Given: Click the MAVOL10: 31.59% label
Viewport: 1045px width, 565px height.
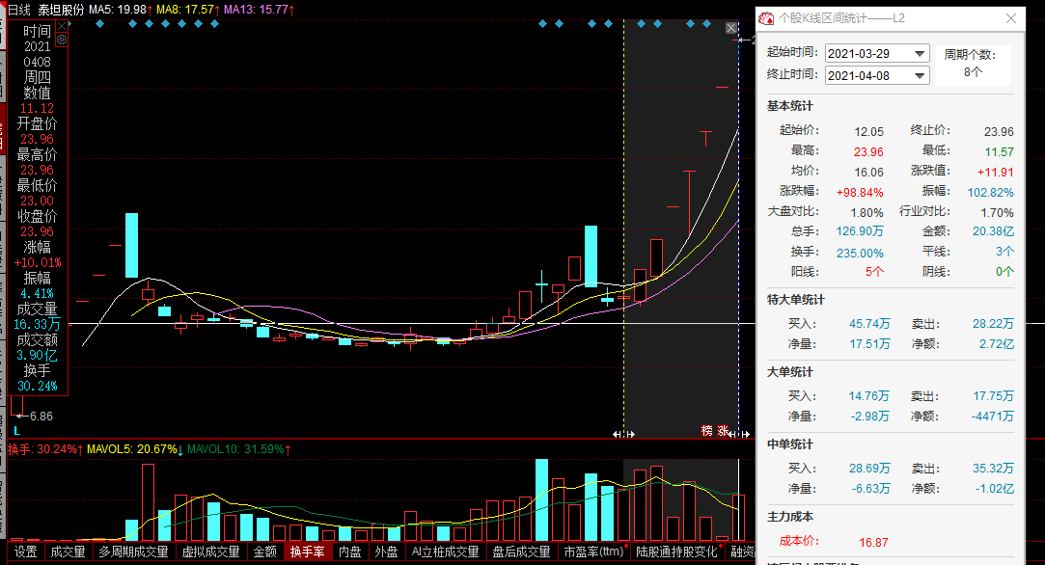Looking at the screenshot, I should (238, 449).
